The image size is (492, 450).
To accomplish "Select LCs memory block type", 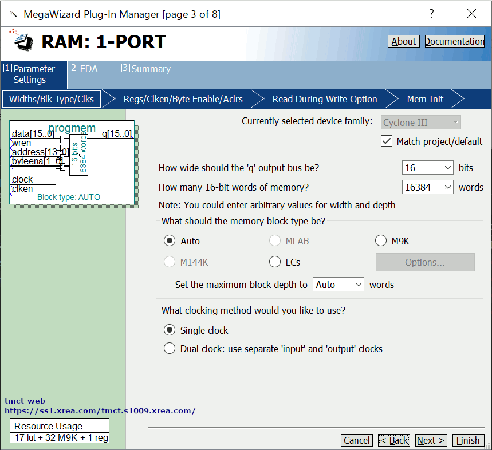I will (x=275, y=262).
